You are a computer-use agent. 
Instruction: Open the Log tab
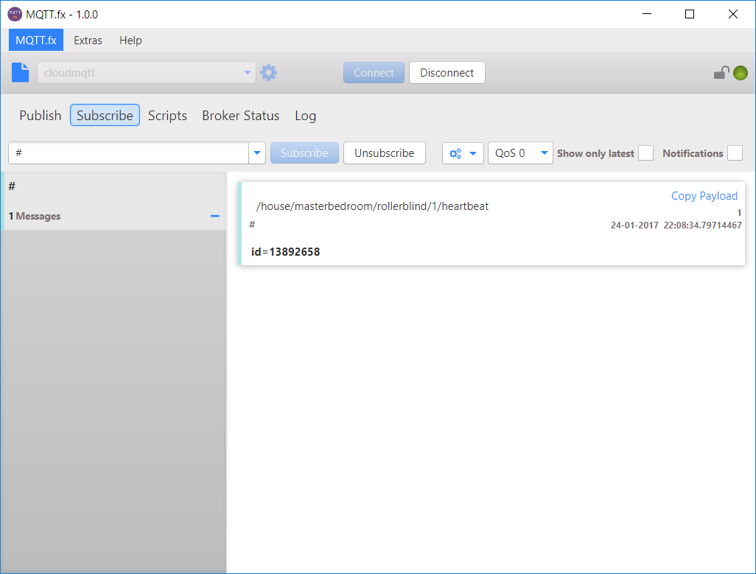coord(305,116)
